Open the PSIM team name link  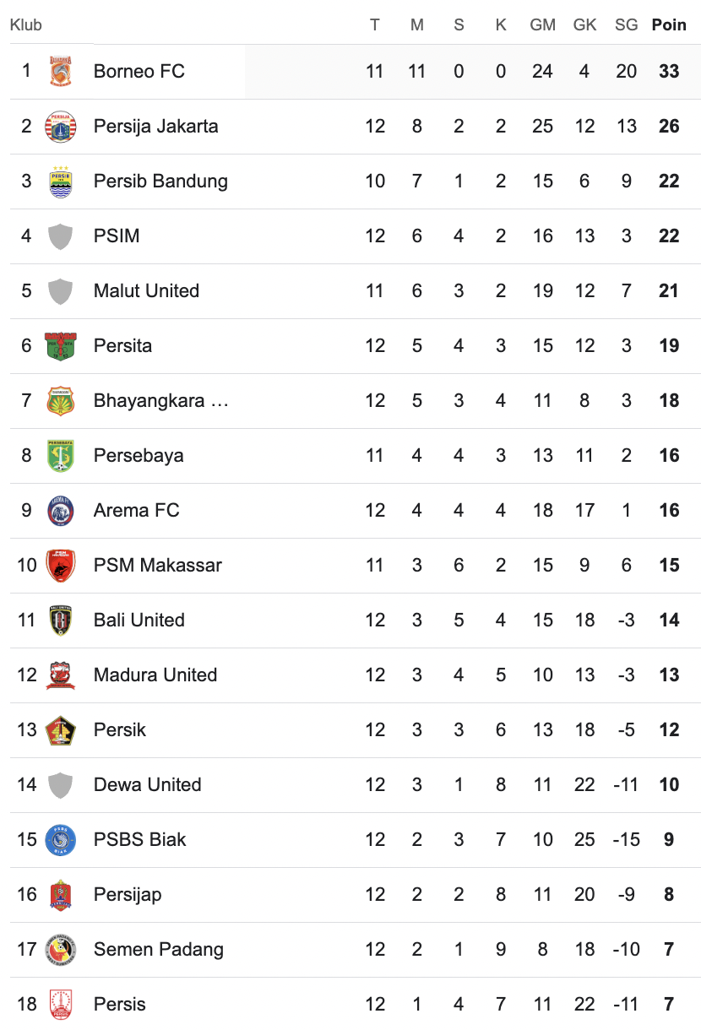(x=117, y=236)
